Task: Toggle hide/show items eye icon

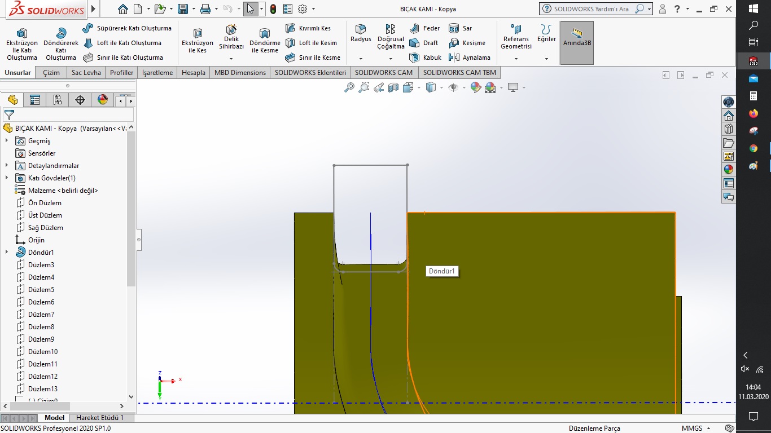Action: [453, 87]
